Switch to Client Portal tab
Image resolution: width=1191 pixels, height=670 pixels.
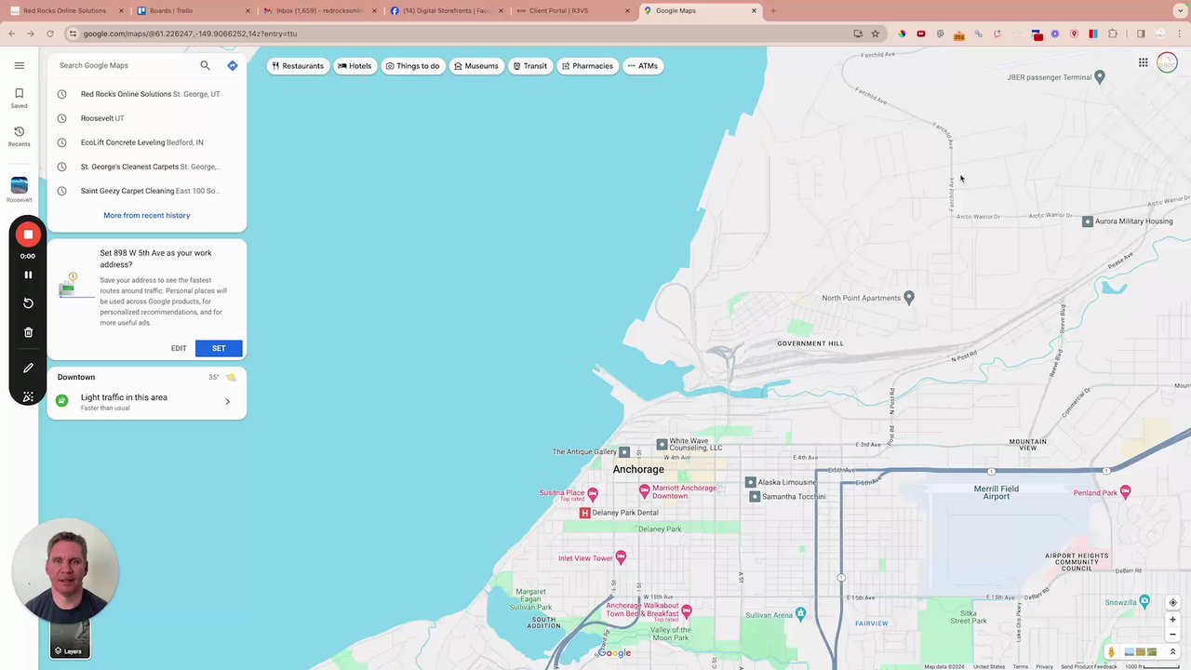571,11
